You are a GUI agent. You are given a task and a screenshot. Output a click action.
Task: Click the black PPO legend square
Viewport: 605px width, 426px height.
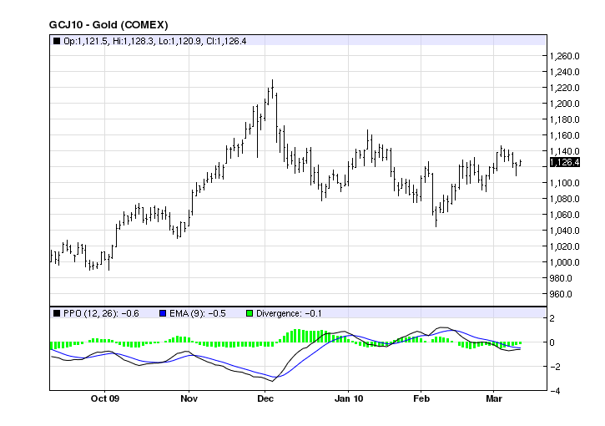click(x=57, y=313)
